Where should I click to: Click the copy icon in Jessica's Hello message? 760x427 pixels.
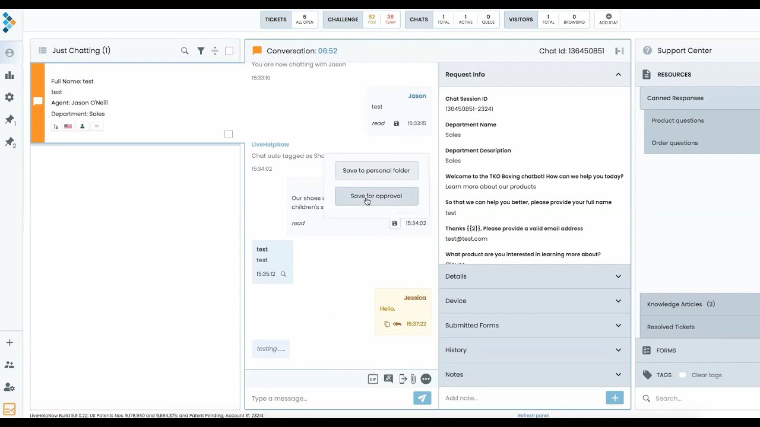pyautogui.click(x=387, y=324)
